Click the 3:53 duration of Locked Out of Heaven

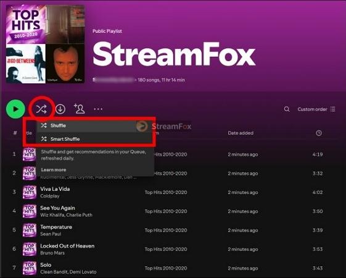pyautogui.click(x=318, y=250)
